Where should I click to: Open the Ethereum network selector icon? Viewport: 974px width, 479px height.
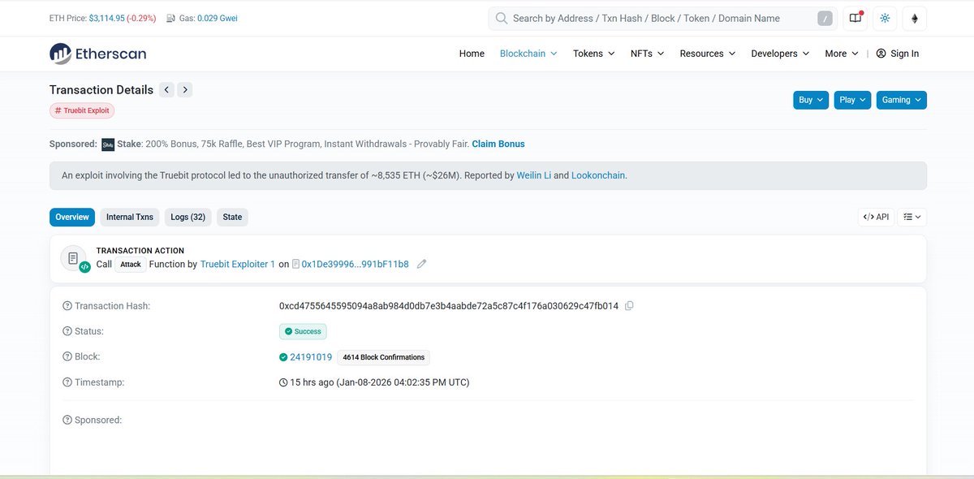point(915,19)
